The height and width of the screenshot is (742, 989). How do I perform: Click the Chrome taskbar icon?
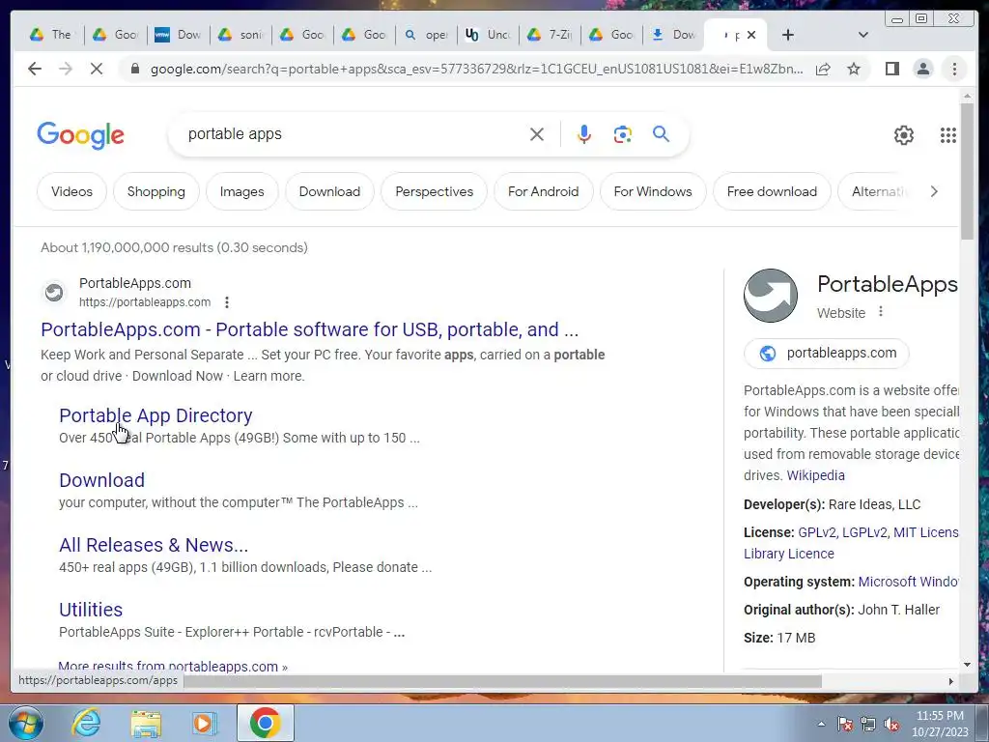265,723
